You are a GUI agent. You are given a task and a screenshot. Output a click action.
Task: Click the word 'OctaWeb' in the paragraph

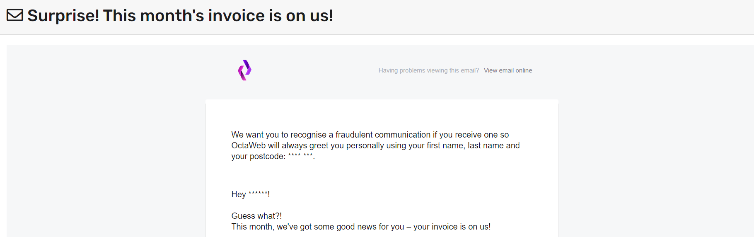248,145
